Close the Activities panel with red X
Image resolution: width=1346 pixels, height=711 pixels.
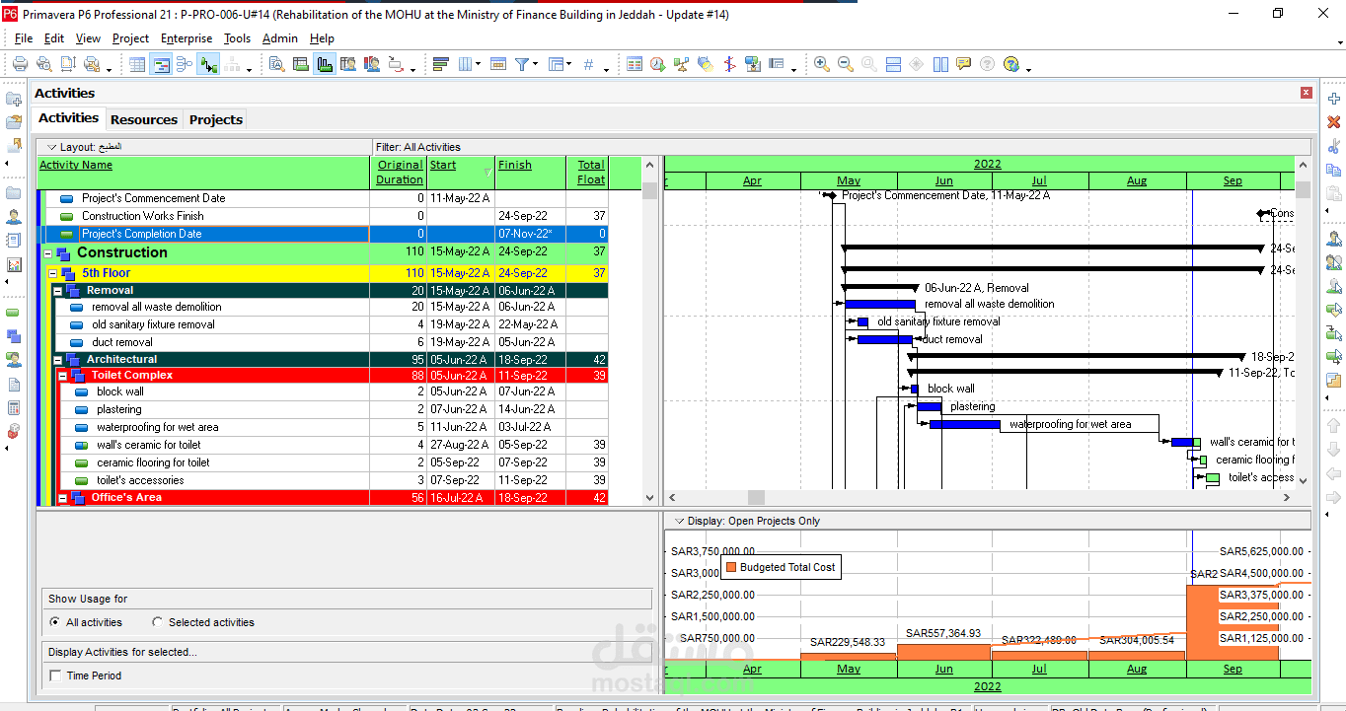point(1307,93)
